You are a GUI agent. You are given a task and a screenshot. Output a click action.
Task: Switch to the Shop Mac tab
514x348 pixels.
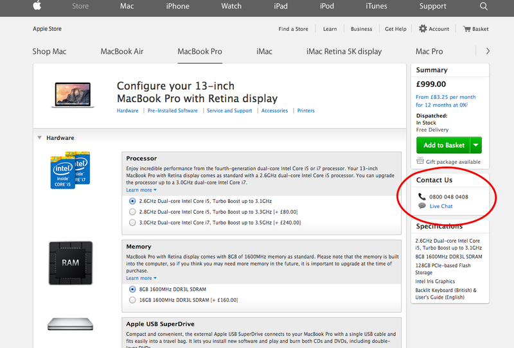pyautogui.click(x=49, y=51)
